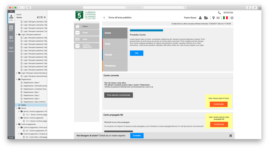Follow the Torna all'area pubblica link
Screen dimensions: 269x149
(120, 18)
